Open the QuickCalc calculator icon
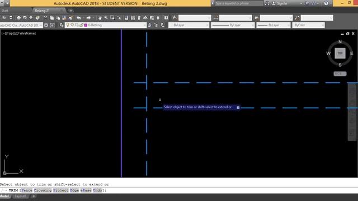This screenshot has width=358, height=201. pyautogui.click(x=158, y=18)
